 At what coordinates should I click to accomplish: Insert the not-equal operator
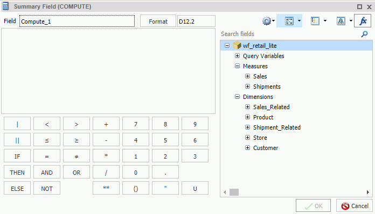coord(77,156)
